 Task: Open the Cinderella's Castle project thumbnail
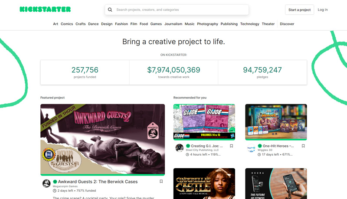point(204,184)
